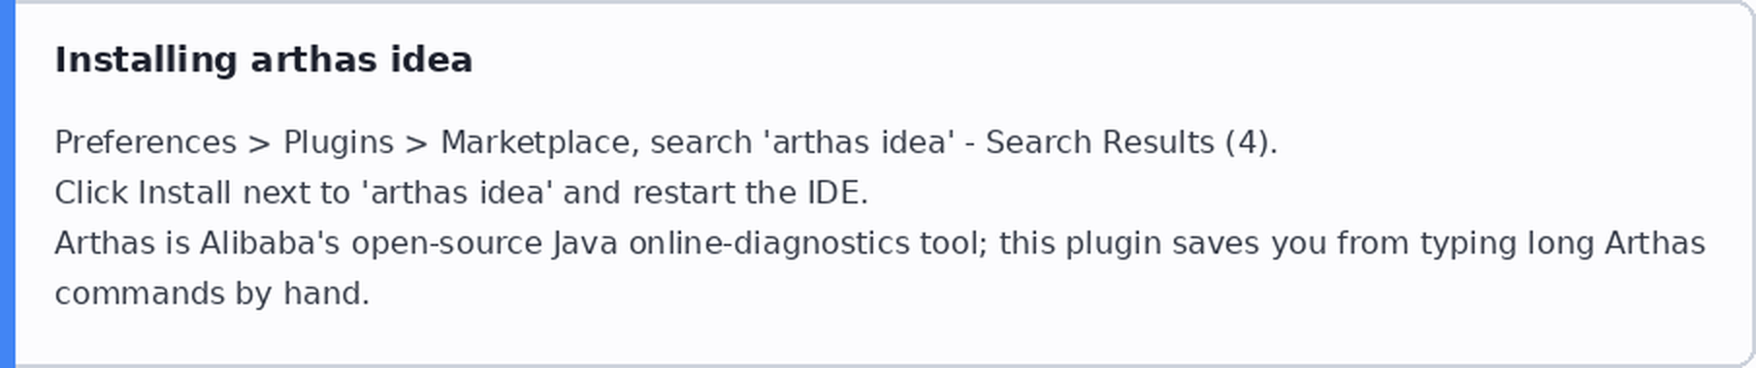Click the word "Java" in the description
The width and height of the screenshot is (1756, 368).
pos(585,243)
